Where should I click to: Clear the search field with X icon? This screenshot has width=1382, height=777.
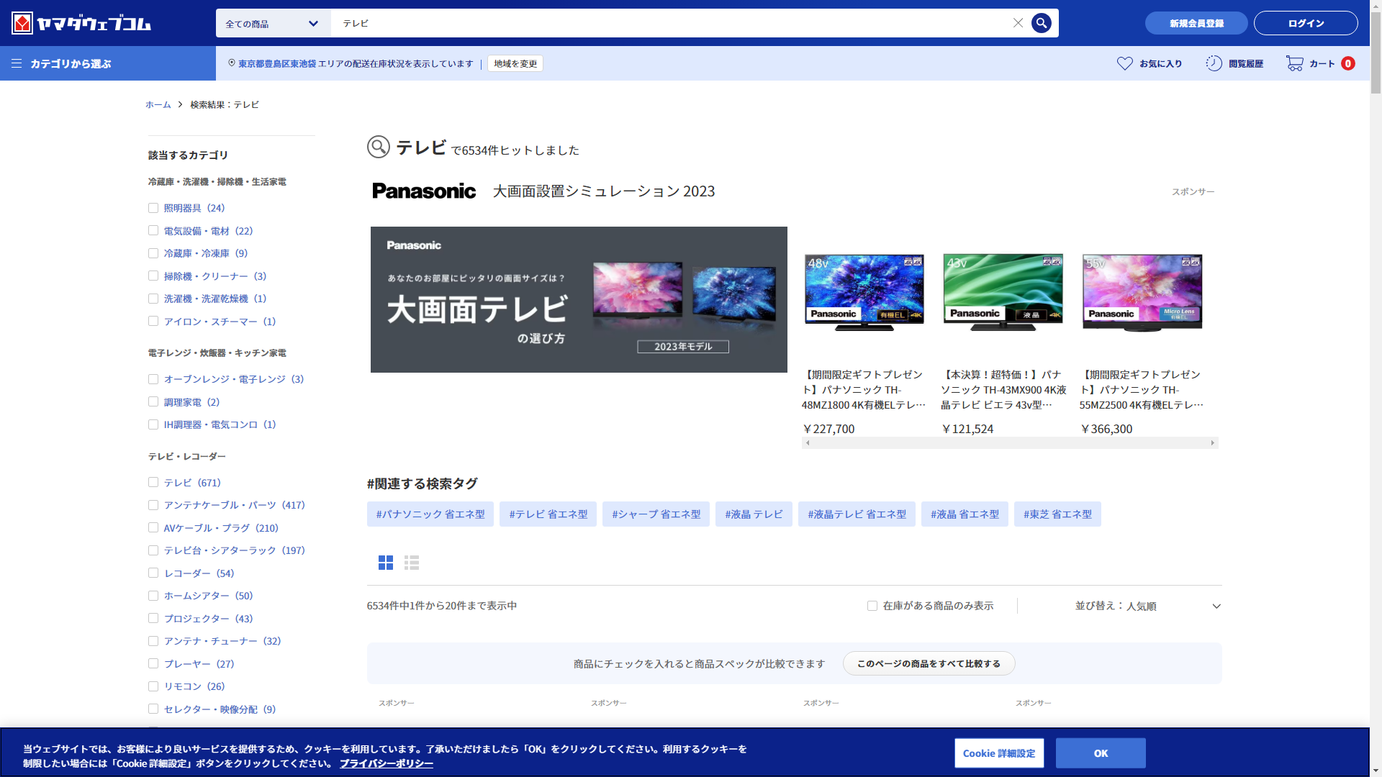pos(1018,23)
